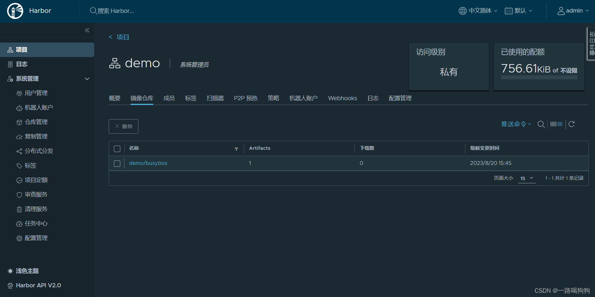Click the 系统管理员 role label
This screenshot has height=297, width=595.
click(x=194, y=65)
